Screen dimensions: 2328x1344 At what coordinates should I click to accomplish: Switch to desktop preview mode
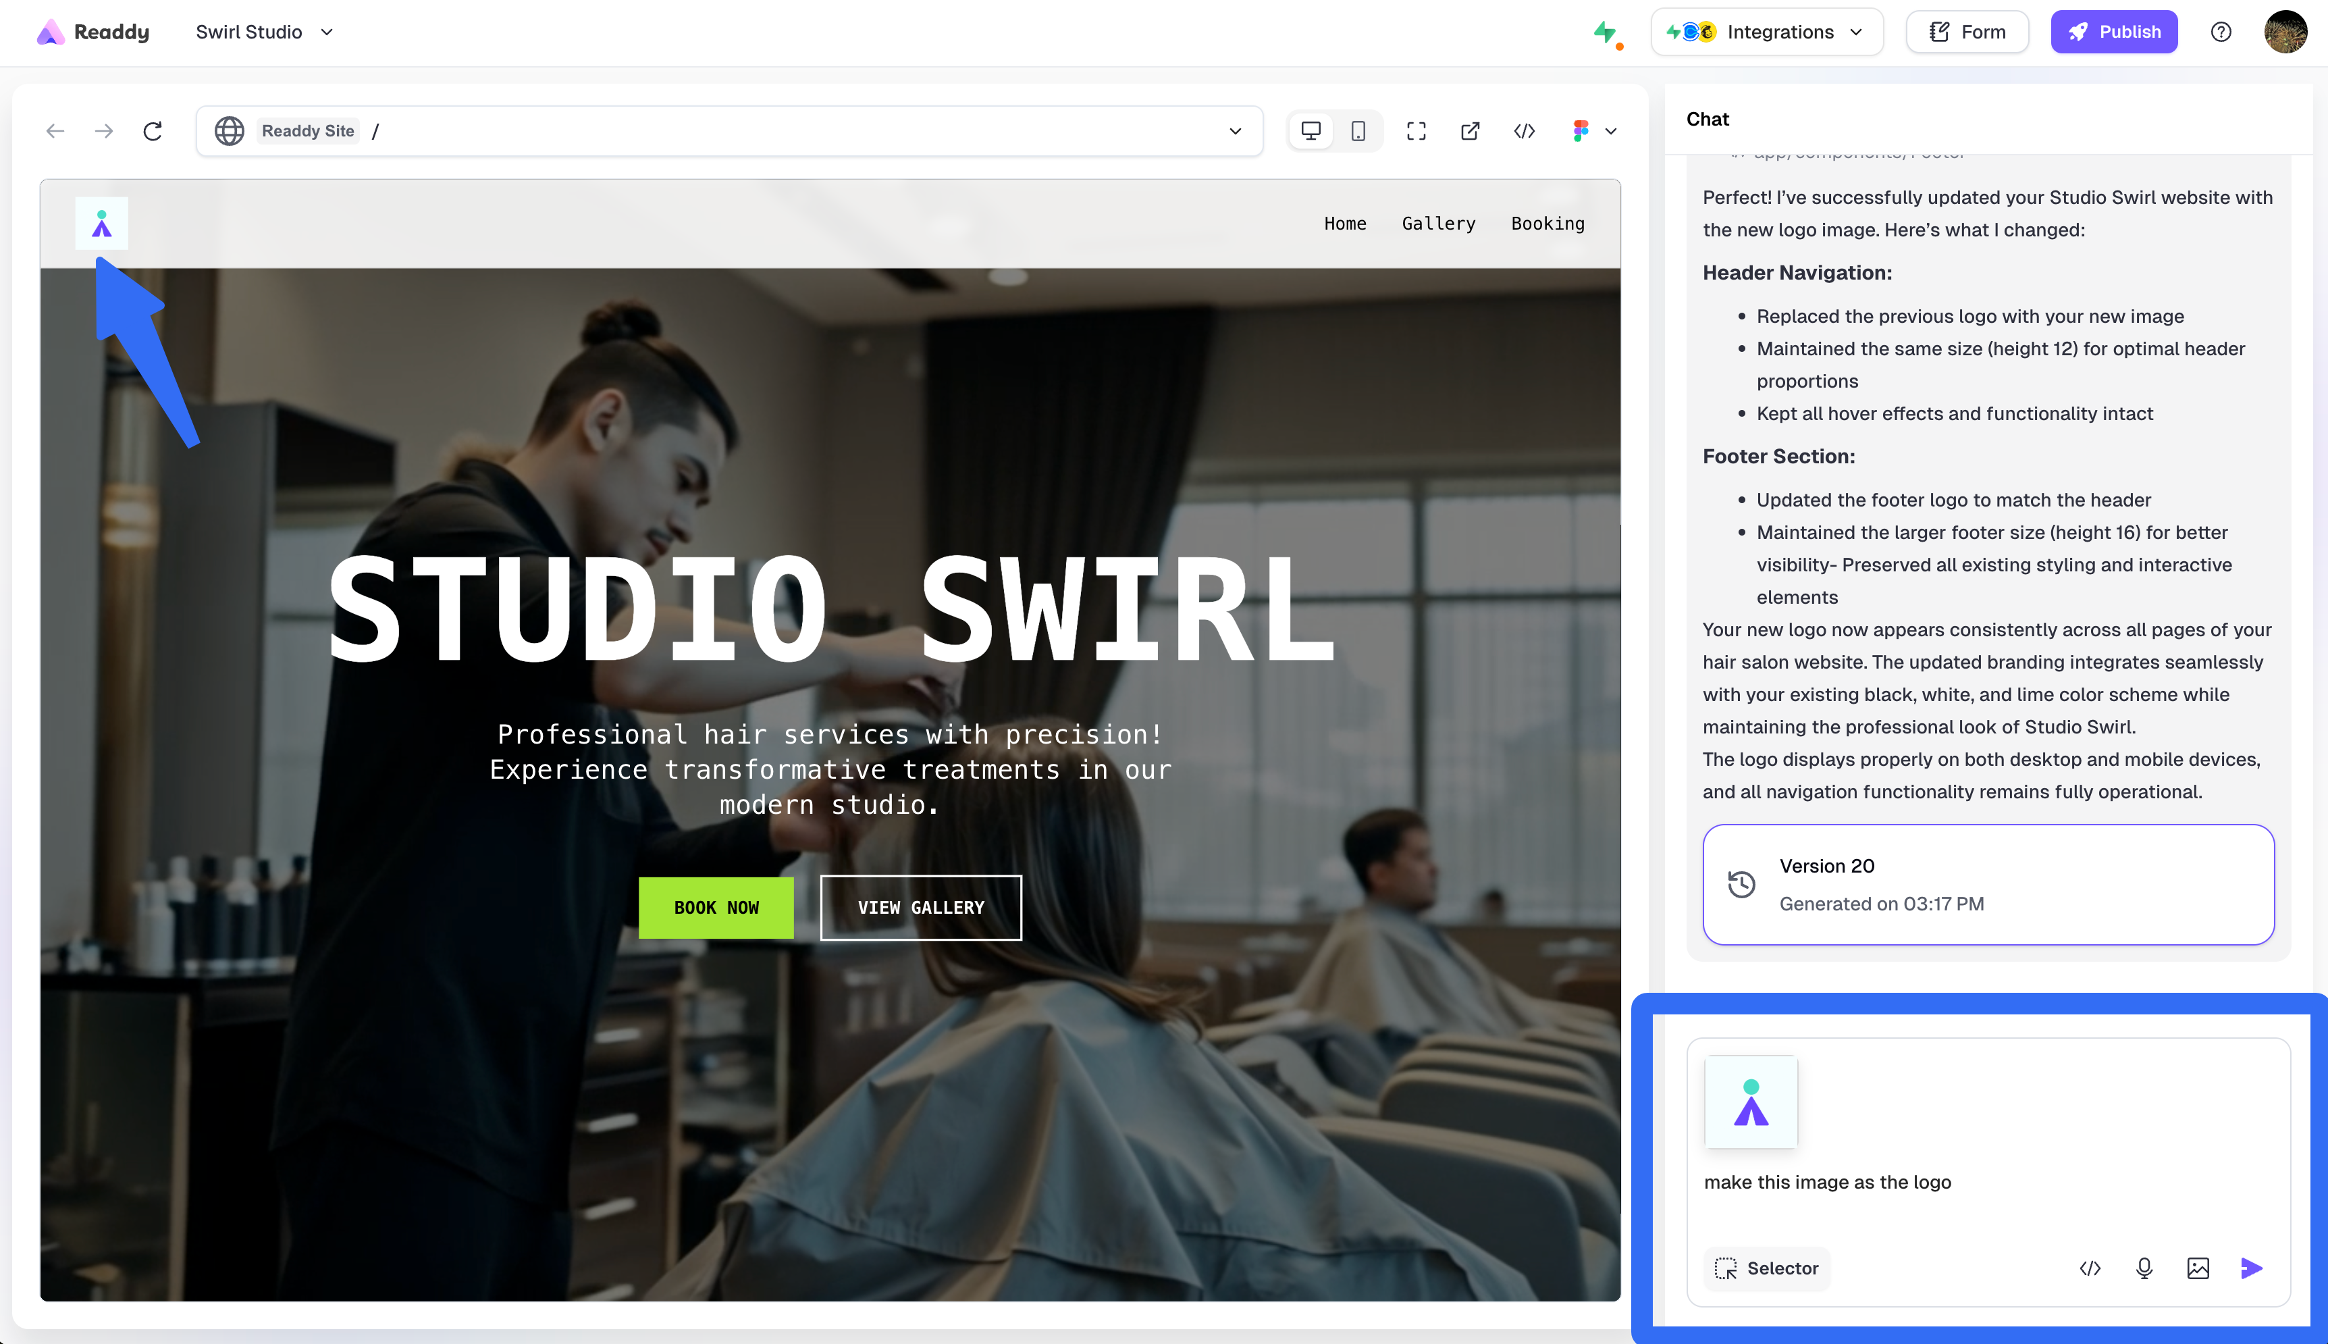1311,131
